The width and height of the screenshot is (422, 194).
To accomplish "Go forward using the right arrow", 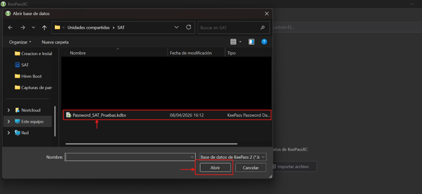I will tap(22, 27).
